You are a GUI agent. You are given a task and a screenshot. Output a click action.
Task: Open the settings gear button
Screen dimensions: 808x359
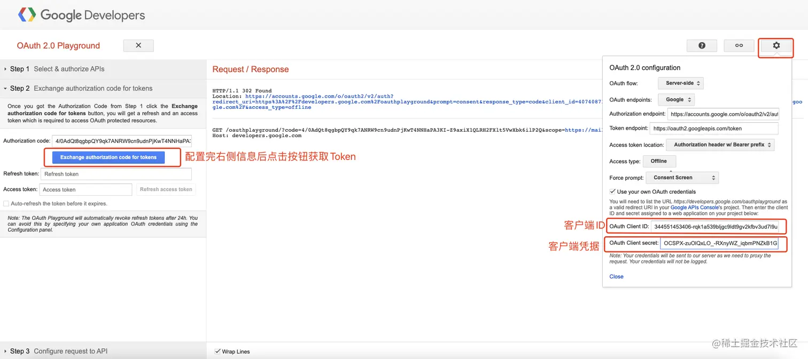[776, 46]
